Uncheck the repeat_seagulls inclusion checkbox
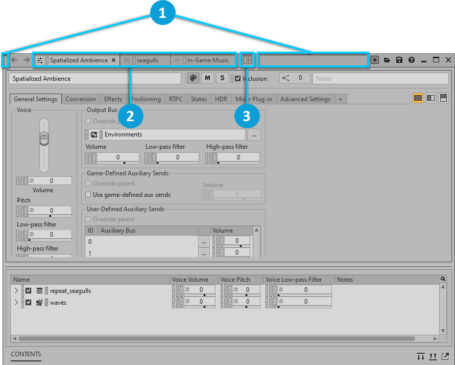This screenshot has width=455, height=365. click(29, 291)
